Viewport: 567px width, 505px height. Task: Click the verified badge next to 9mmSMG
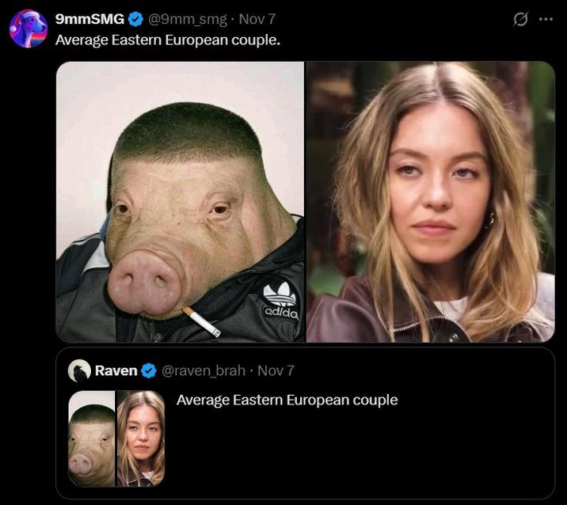(136, 19)
